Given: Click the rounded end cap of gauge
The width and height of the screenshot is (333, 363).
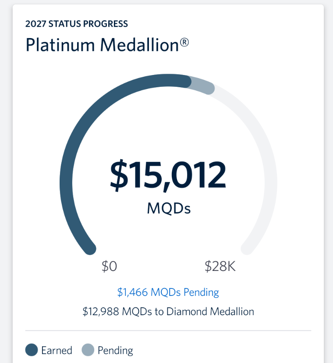Looking at the screenshot, I should tap(247, 249).
